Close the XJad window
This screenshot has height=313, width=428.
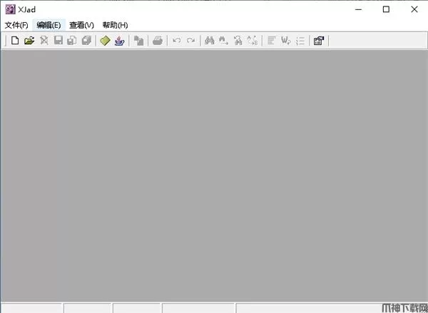414,9
